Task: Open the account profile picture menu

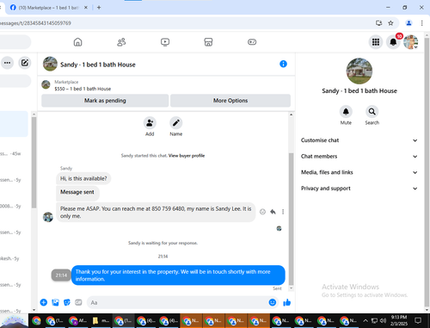Action: tap(411, 42)
